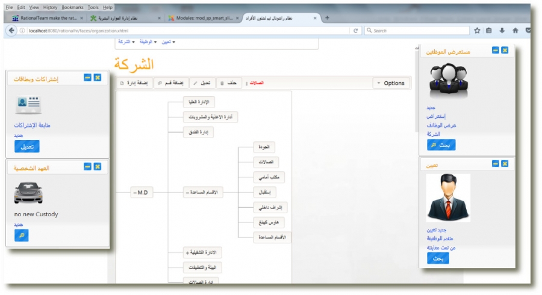This screenshot has height=295, width=542.
Task: Click the personal custody car icon
Action: (x=28, y=193)
